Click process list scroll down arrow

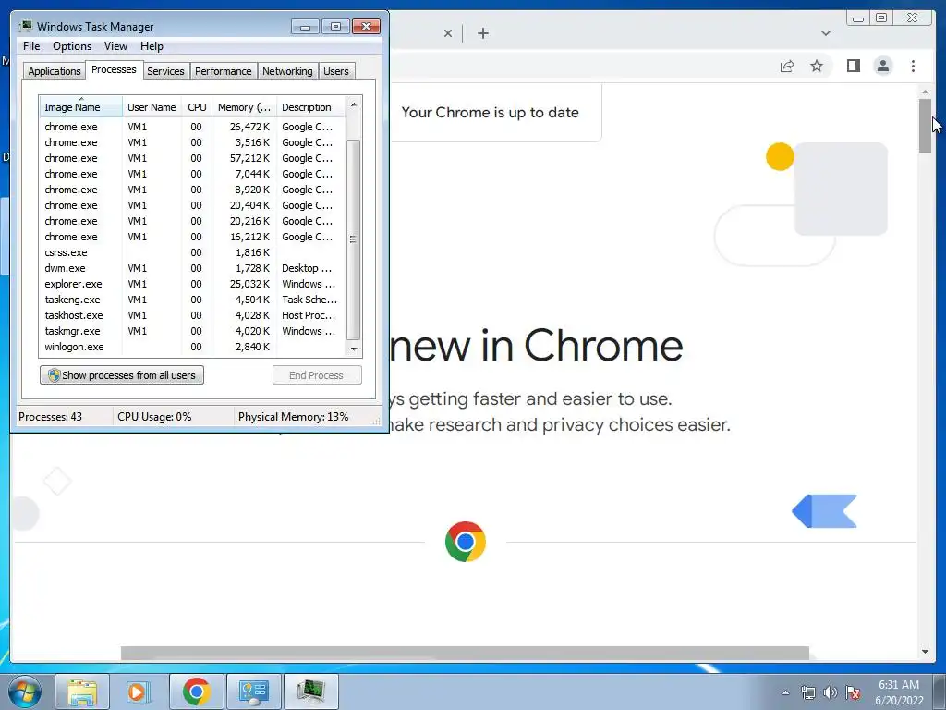click(x=354, y=349)
